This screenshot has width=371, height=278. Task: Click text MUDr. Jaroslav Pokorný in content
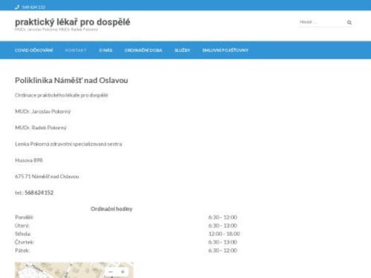(x=43, y=111)
